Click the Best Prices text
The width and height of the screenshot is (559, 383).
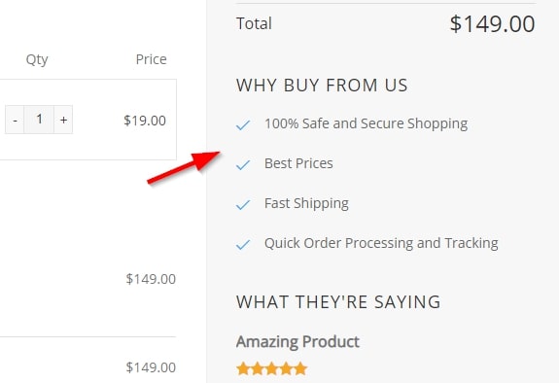pos(298,163)
